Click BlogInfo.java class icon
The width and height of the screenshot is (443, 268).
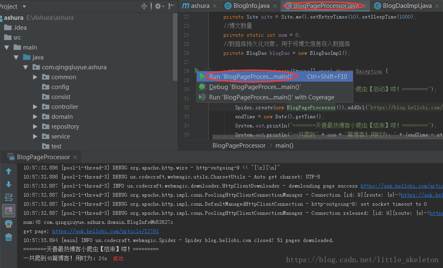coord(228,6)
